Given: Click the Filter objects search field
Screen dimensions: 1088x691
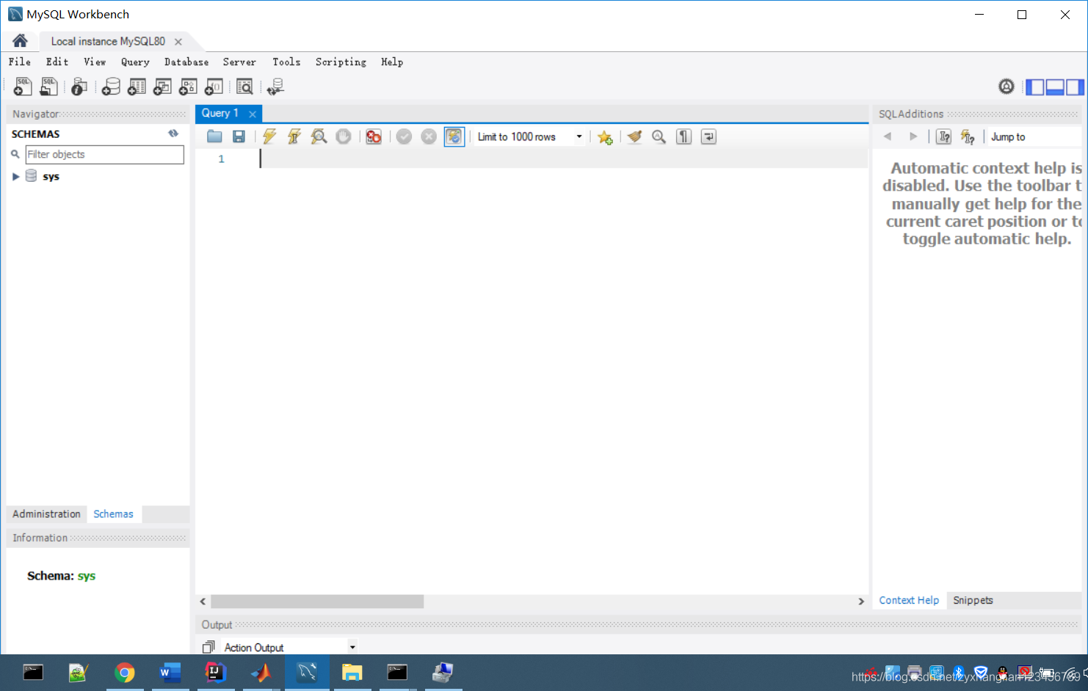Looking at the screenshot, I should point(104,154).
